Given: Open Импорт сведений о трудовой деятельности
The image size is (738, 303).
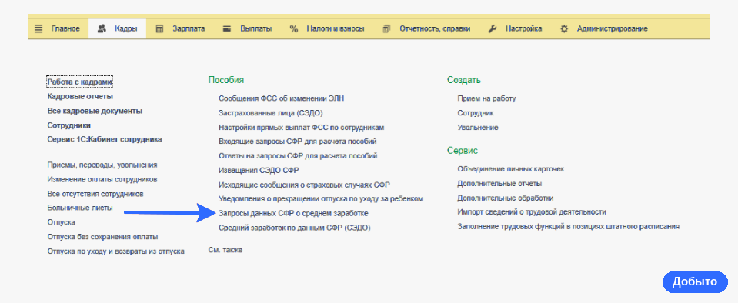Looking at the screenshot, I should pyautogui.click(x=532, y=212).
